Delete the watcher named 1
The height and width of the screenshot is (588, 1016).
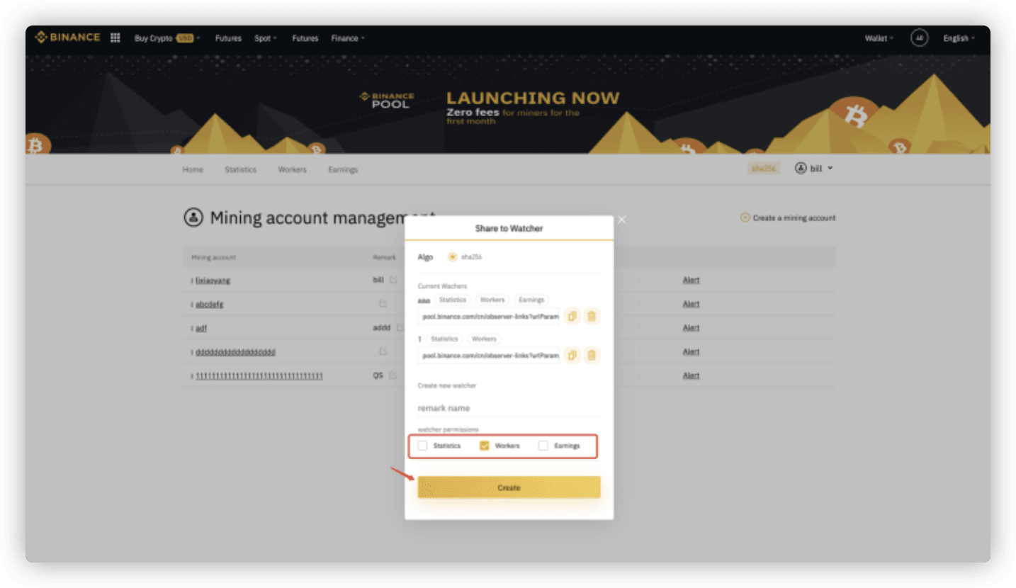click(x=592, y=355)
